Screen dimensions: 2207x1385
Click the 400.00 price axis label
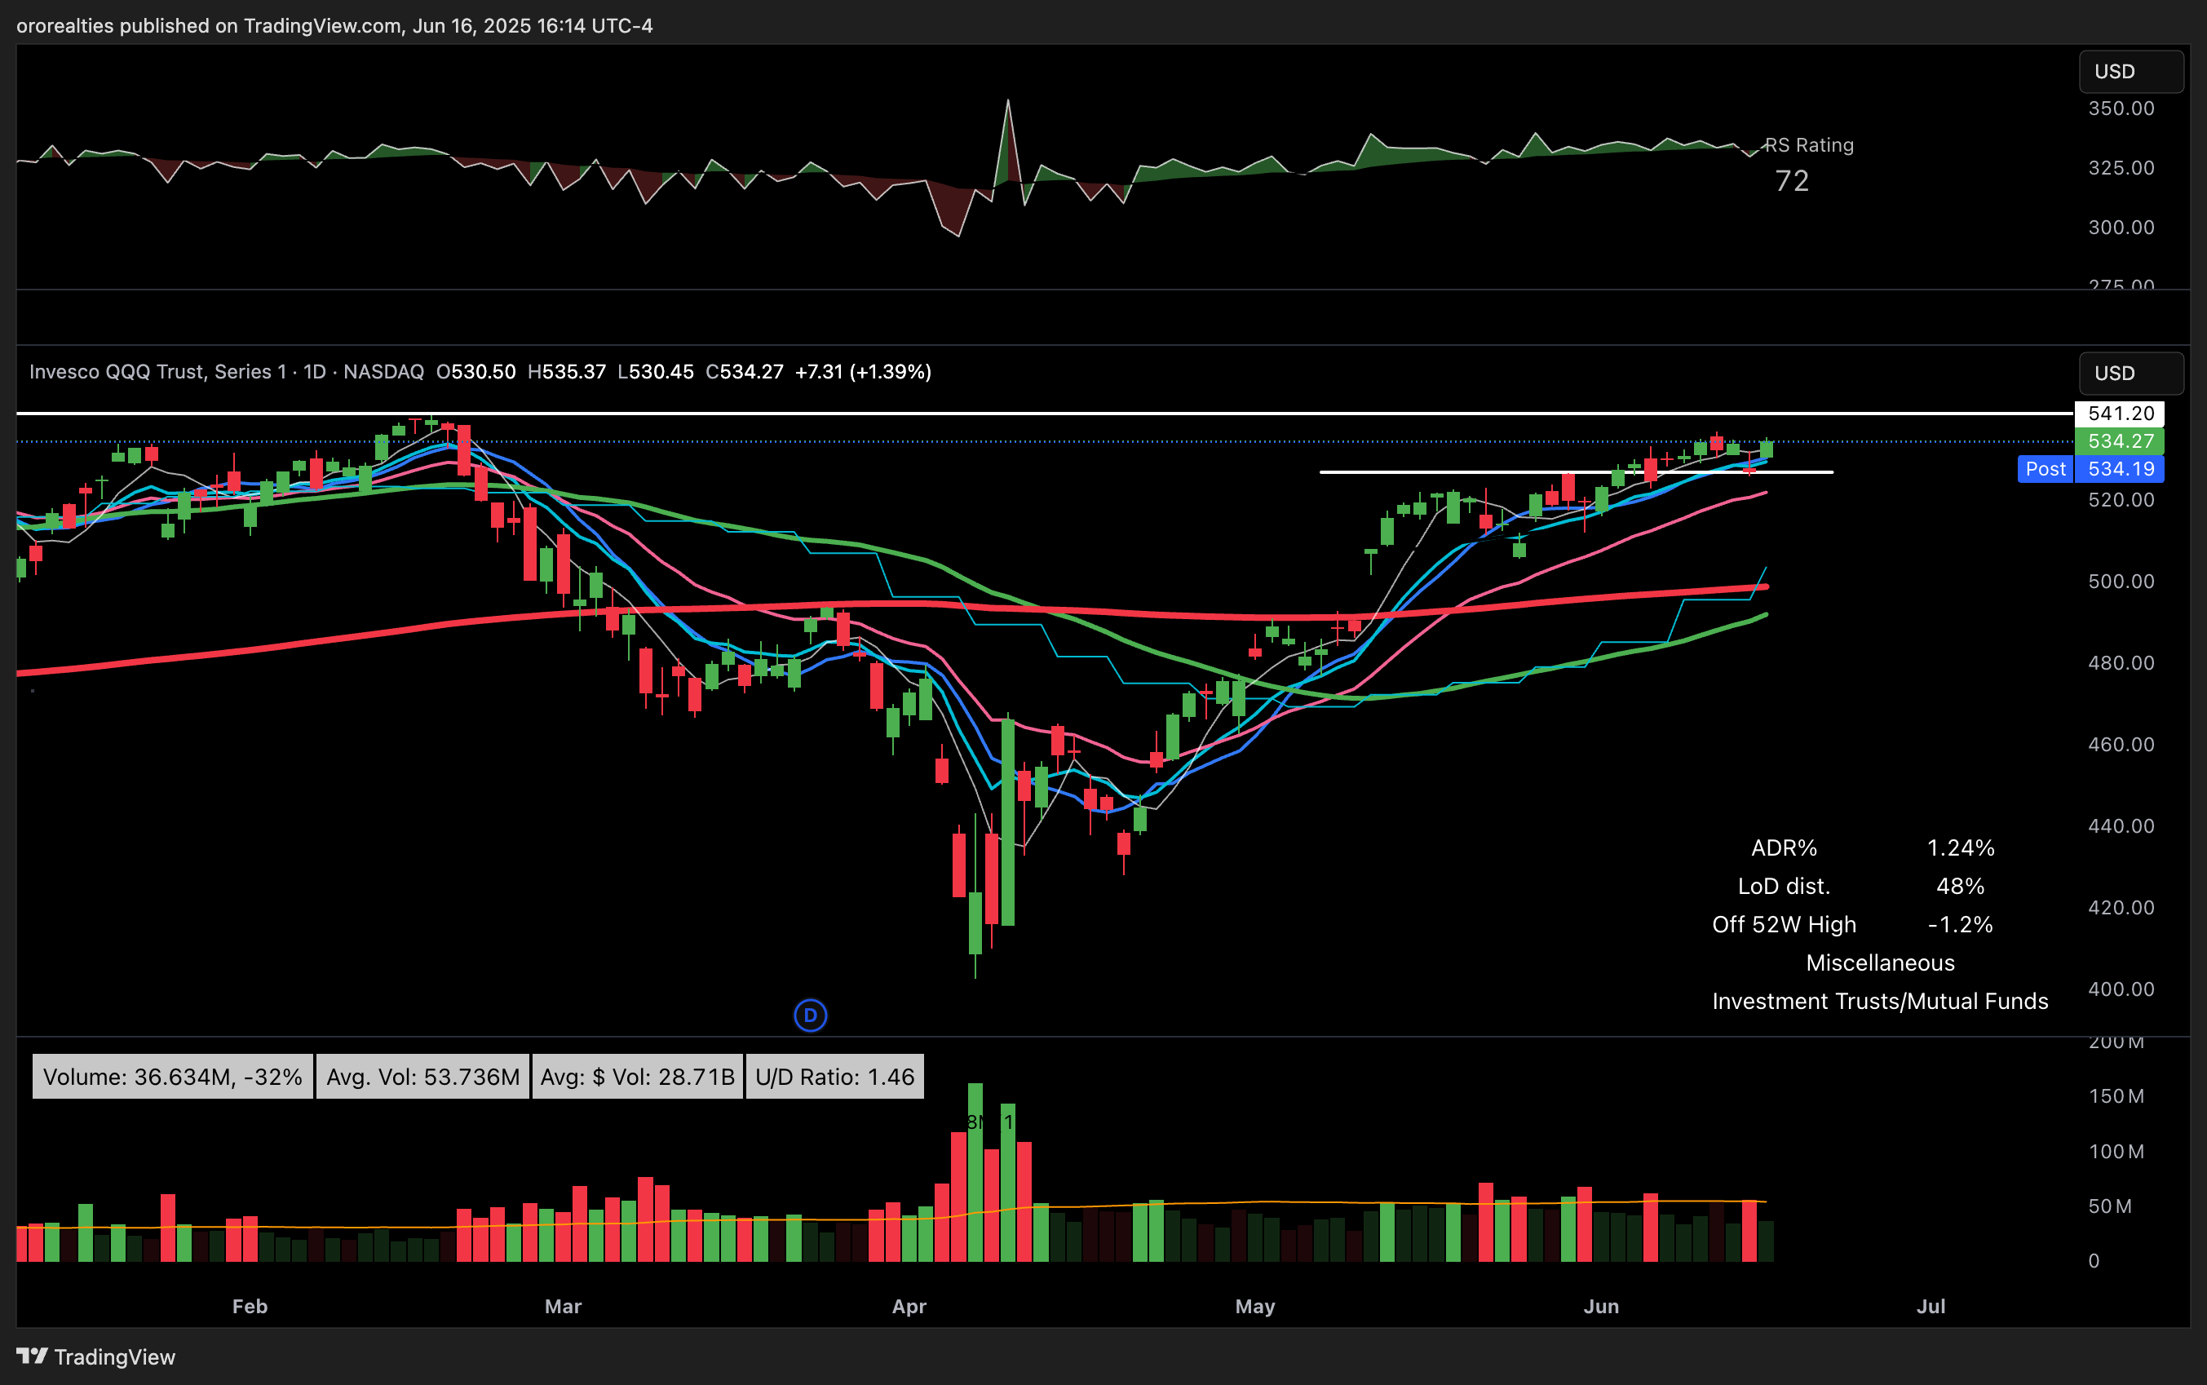2121,989
